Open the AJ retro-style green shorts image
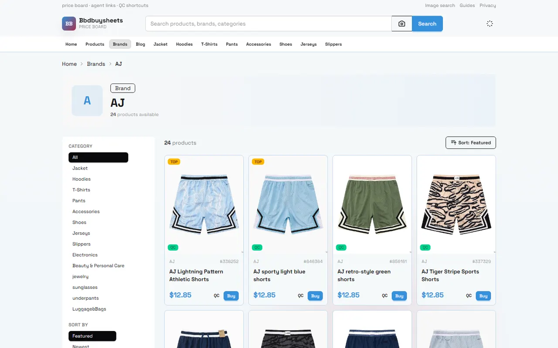Image resolution: width=558 pixels, height=348 pixels. (x=372, y=204)
